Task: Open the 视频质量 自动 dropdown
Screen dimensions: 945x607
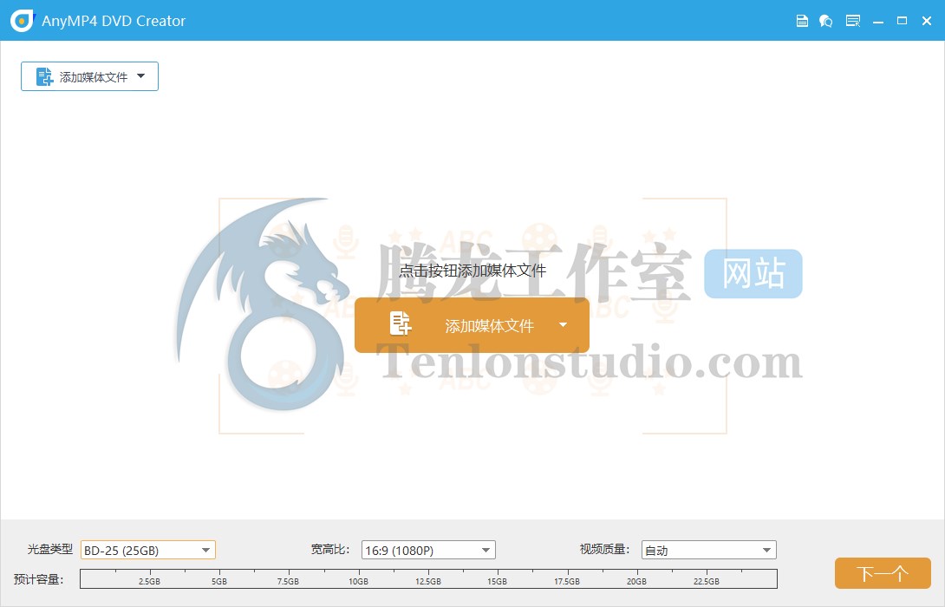Action: [x=709, y=550]
